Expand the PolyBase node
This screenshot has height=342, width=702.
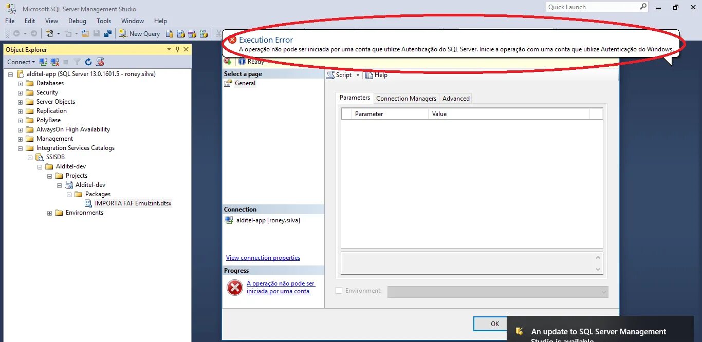[x=21, y=120]
